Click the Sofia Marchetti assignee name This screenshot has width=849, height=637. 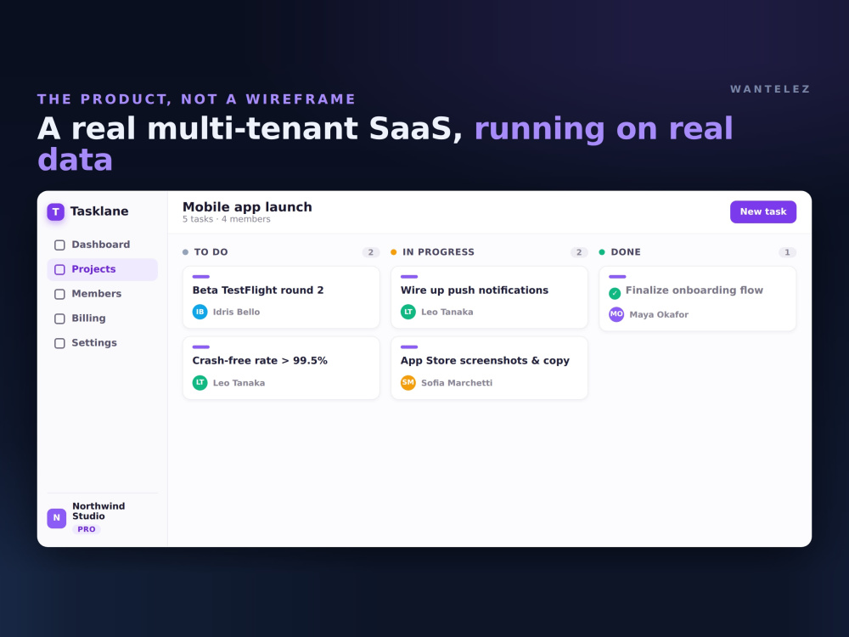(x=457, y=383)
